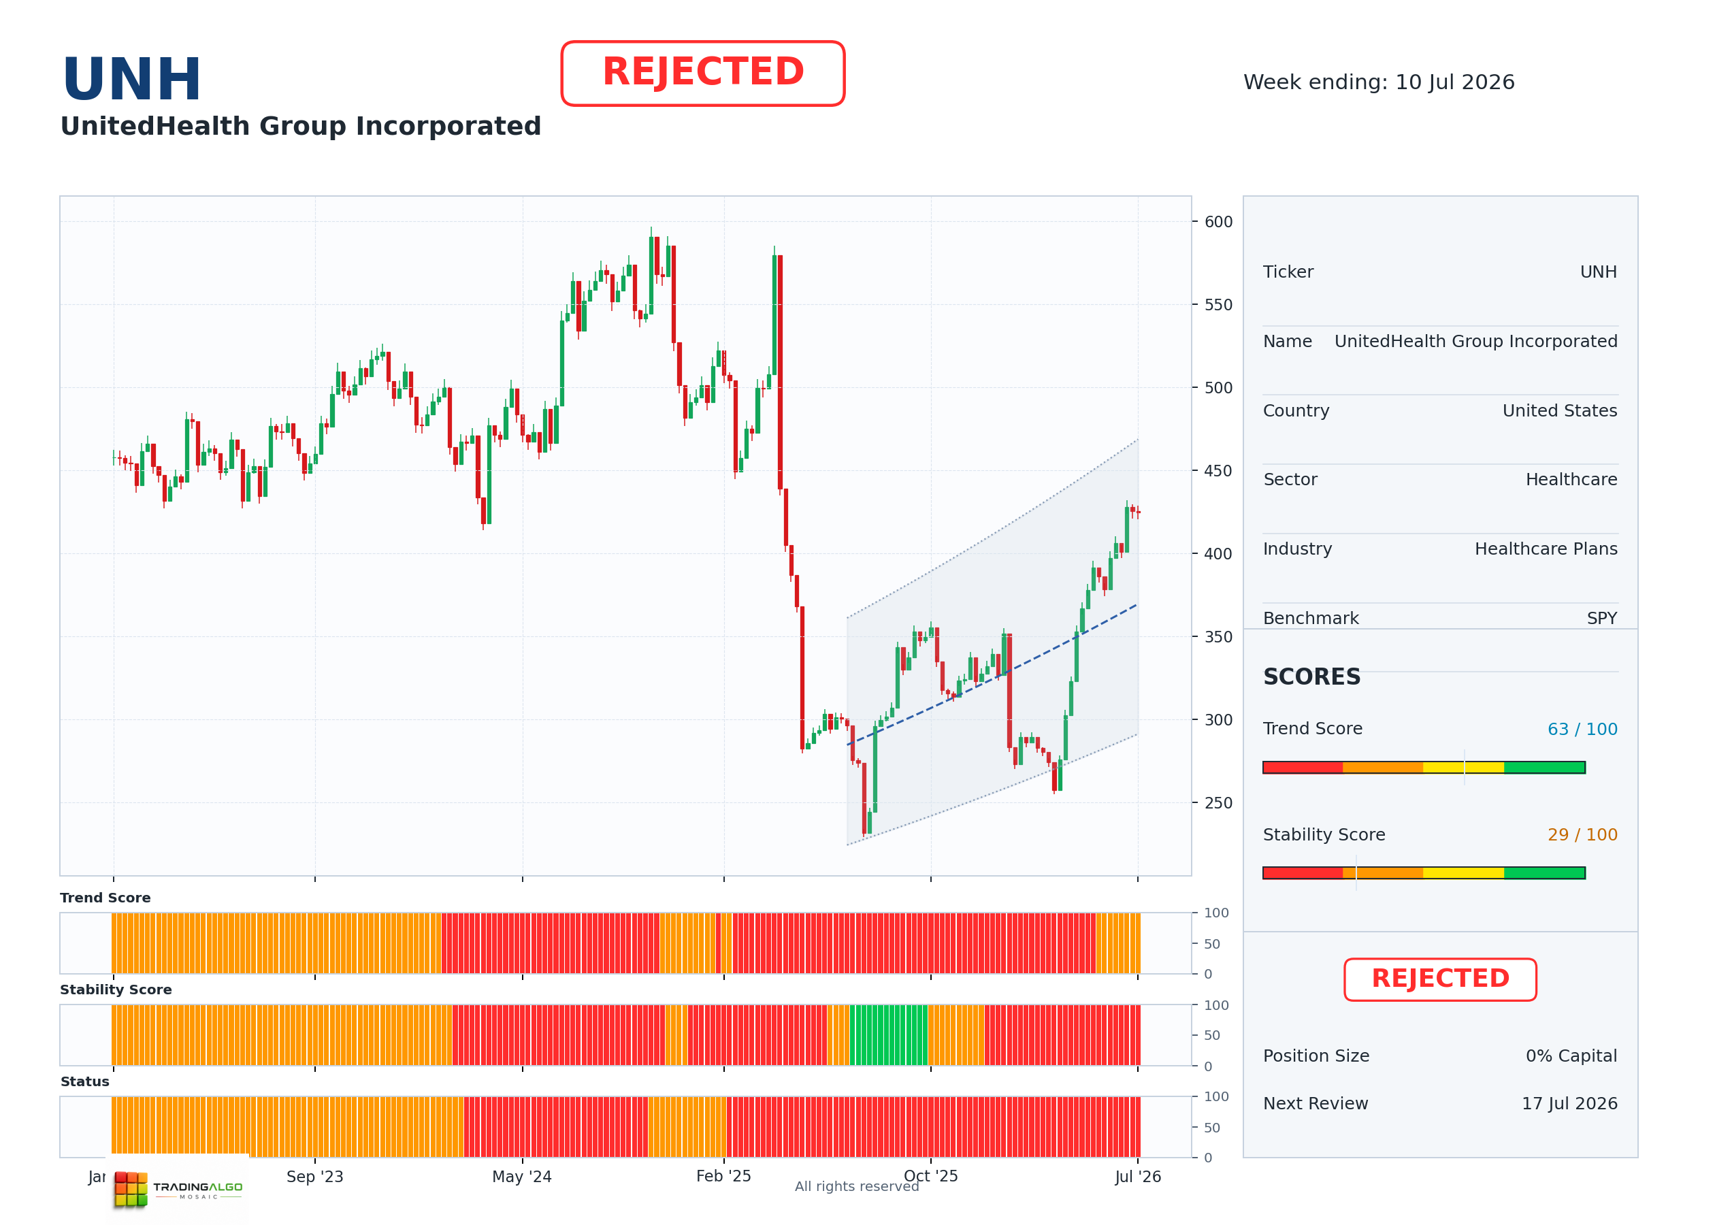1715x1225 pixels.
Task: Click the 'Trend Score' label in the Scores panel
Action: tap(1312, 729)
